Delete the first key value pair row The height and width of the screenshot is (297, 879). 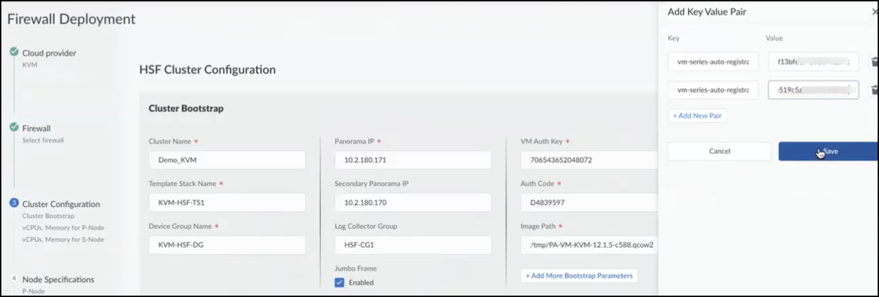(874, 62)
